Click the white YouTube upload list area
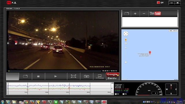This screenshot has width=185, height=104. pyautogui.click(x=150, y=22)
